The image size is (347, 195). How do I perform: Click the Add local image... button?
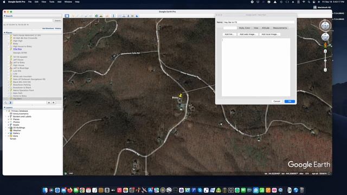(270, 34)
